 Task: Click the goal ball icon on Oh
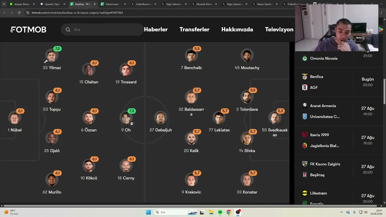pyautogui.click(x=132, y=124)
